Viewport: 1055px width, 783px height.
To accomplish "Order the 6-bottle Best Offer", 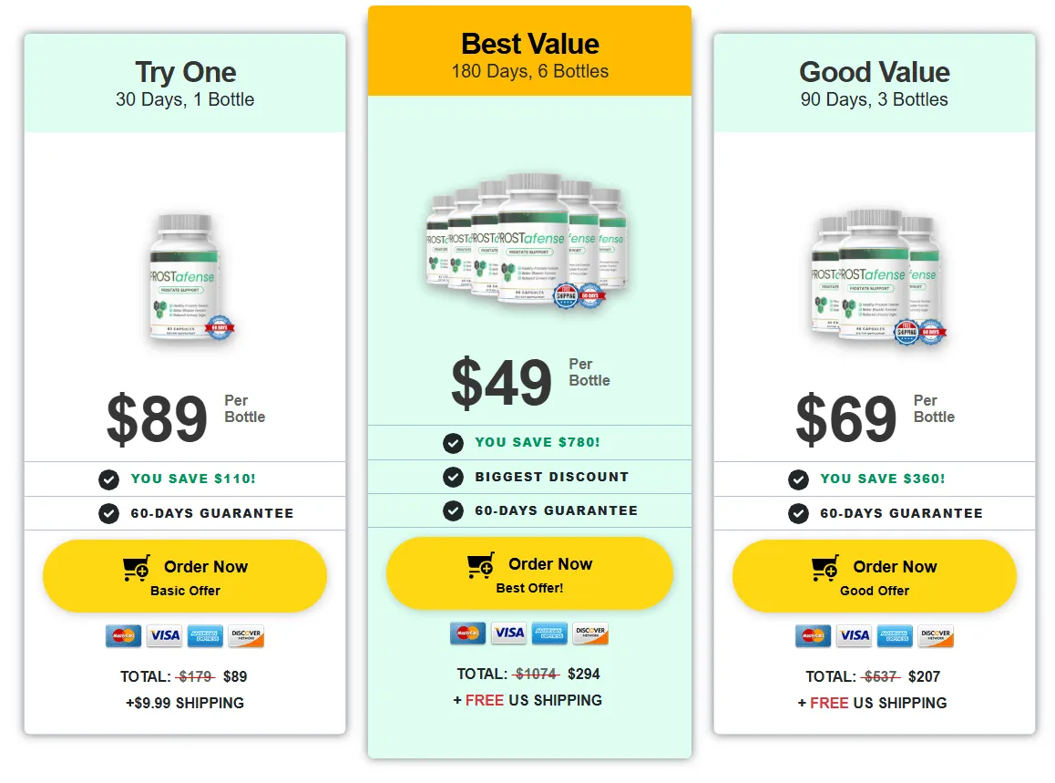I will (x=529, y=573).
